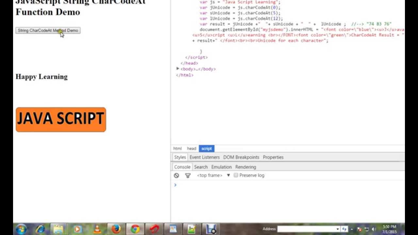Open VLC media player from the taskbar
This screenshot has height=235, width=418.
click(97, 229)
